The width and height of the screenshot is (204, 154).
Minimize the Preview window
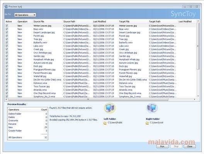[185, 6]
